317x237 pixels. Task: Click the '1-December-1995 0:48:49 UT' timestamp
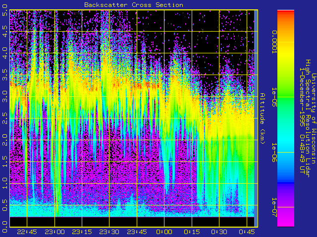pos(302,120)
